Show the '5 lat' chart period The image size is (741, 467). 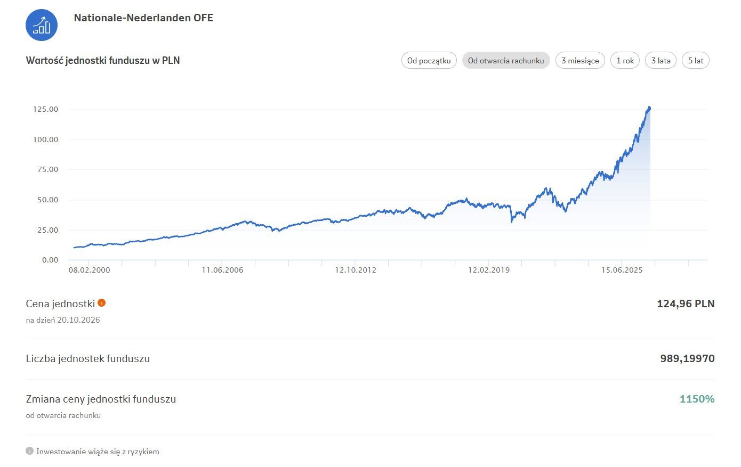coord(696,61)
